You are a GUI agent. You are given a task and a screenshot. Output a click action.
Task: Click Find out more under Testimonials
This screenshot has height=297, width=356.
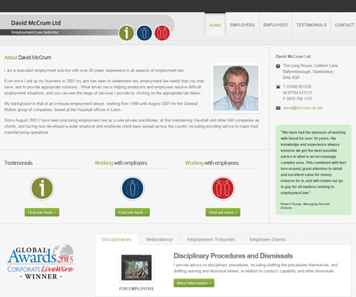(x=42, y=212)
